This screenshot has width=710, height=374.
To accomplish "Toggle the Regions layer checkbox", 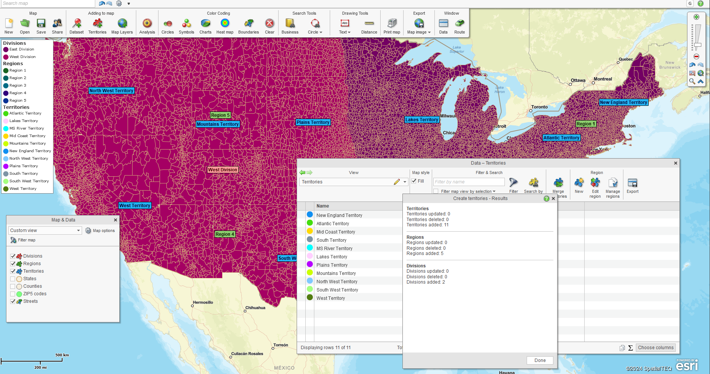I will (13, 264).
